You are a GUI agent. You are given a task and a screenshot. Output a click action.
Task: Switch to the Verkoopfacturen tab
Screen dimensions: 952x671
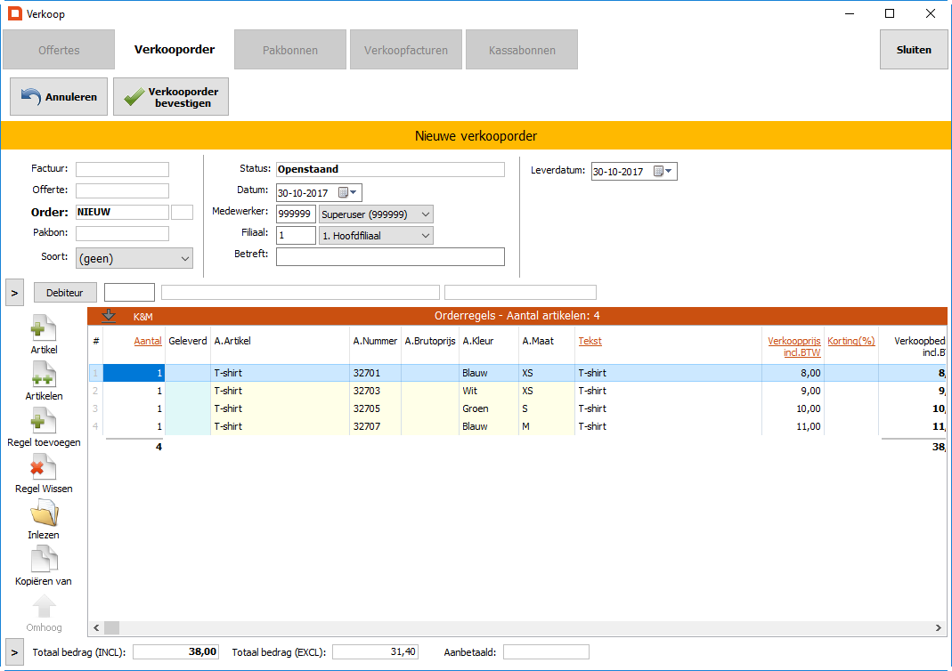pos(406,50)
